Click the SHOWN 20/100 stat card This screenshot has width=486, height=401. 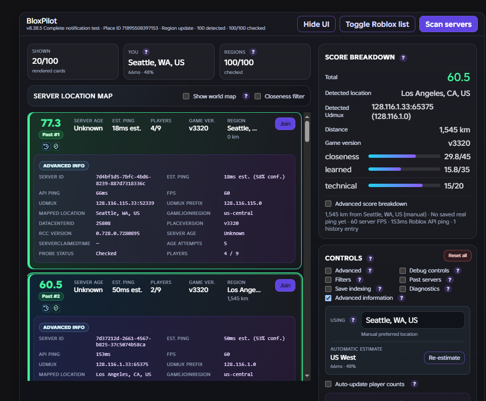[x=73, y=61]
